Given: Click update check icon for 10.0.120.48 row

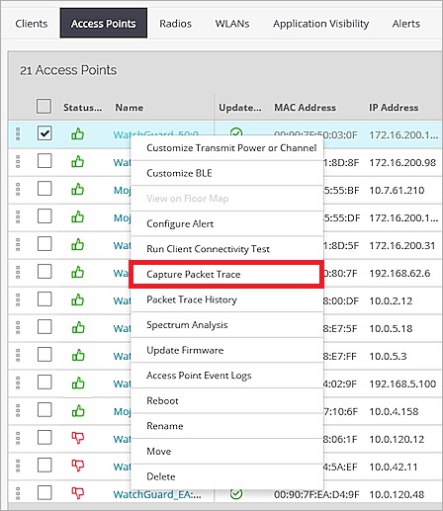Looking at the screenshot, I should click(236, 493).
